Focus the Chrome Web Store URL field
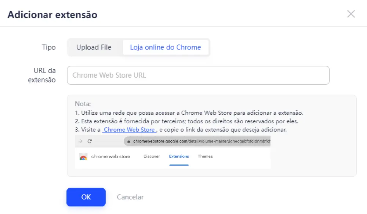Viewport: 367px width, 214px height. coord(198,75)
